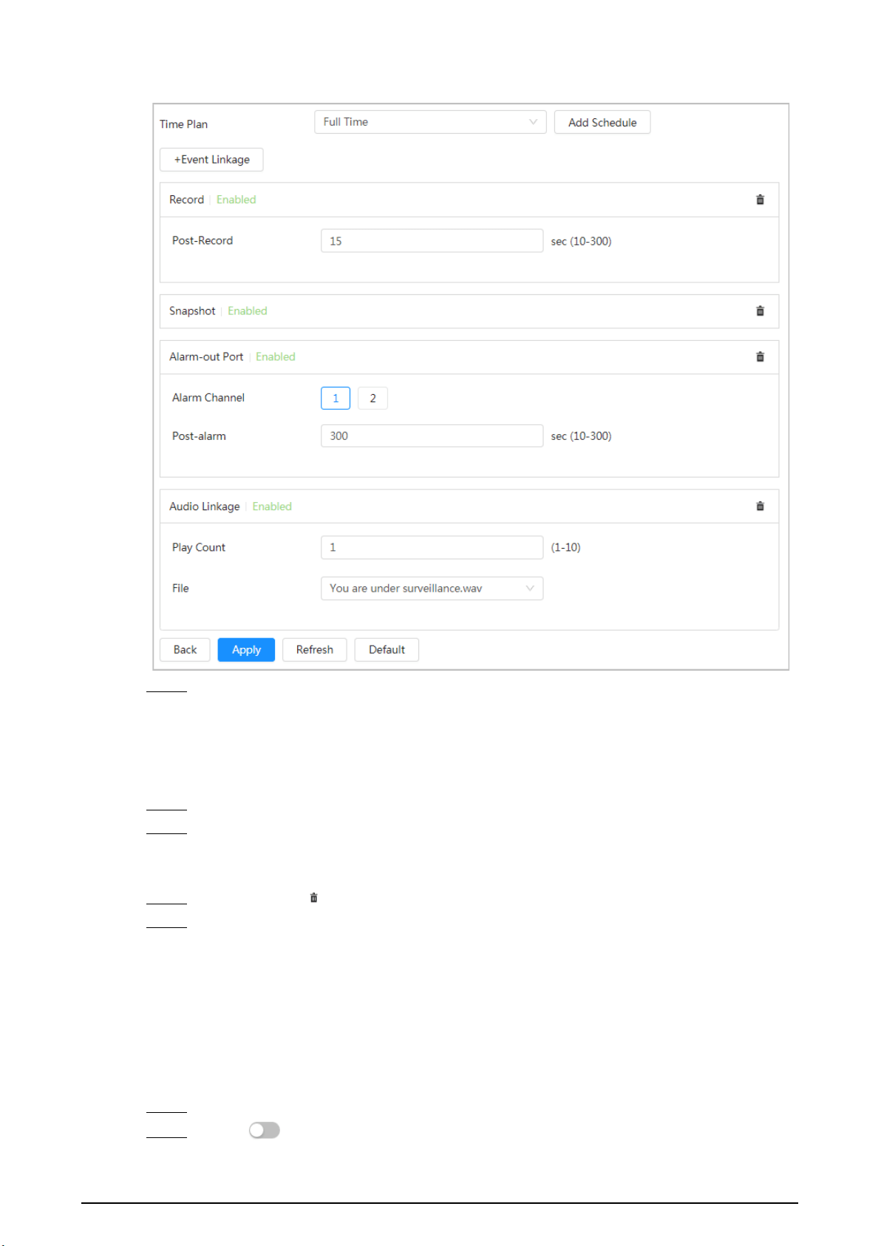Click the small trash icon below the settings panel
The height and width of the screenshot is (1246, 881).
pos(313,898)
